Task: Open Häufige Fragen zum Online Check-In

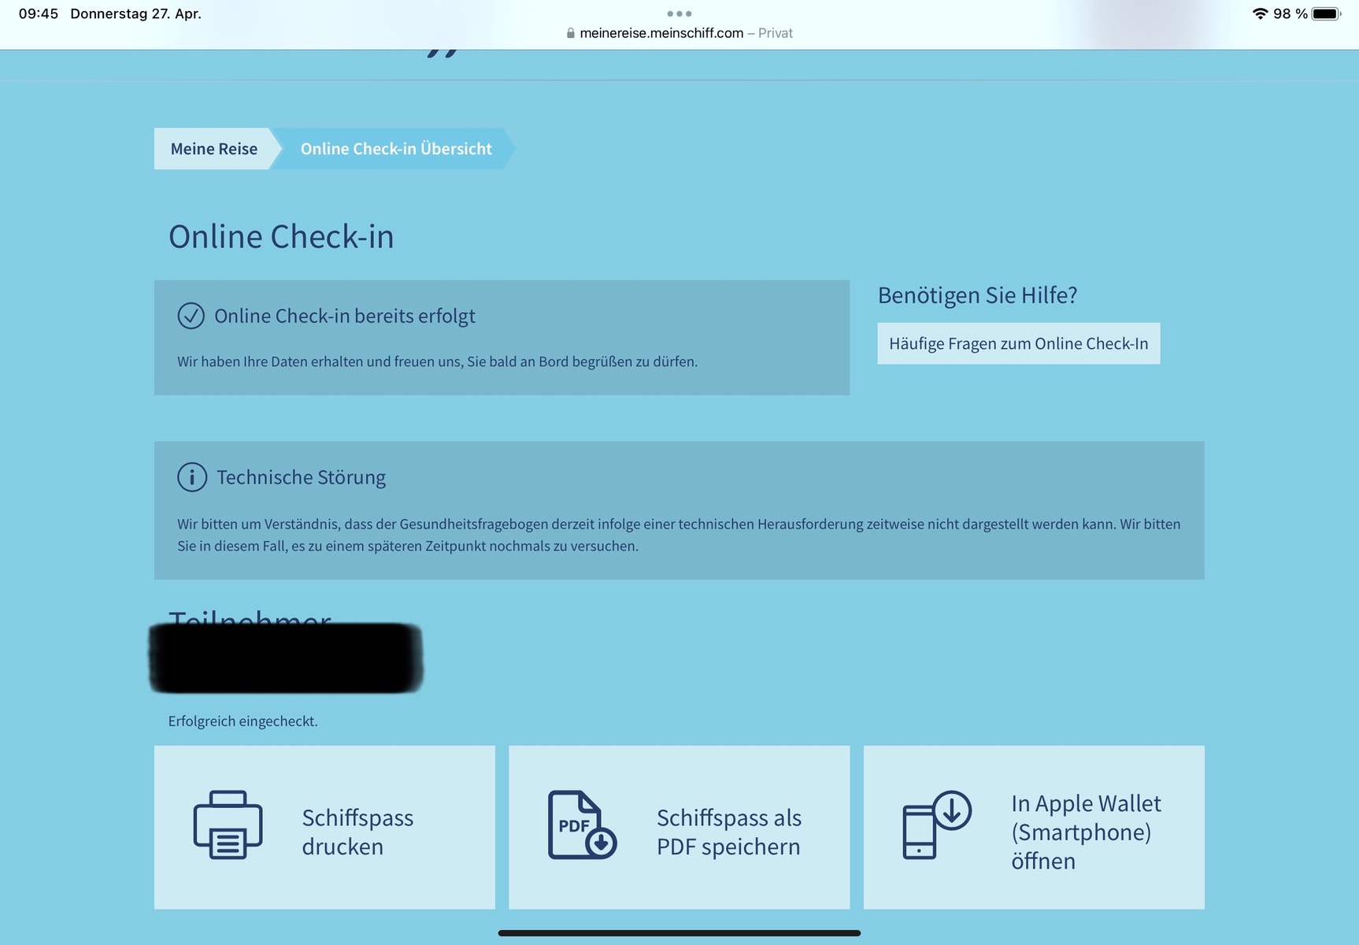Action: click(1018, 343)
